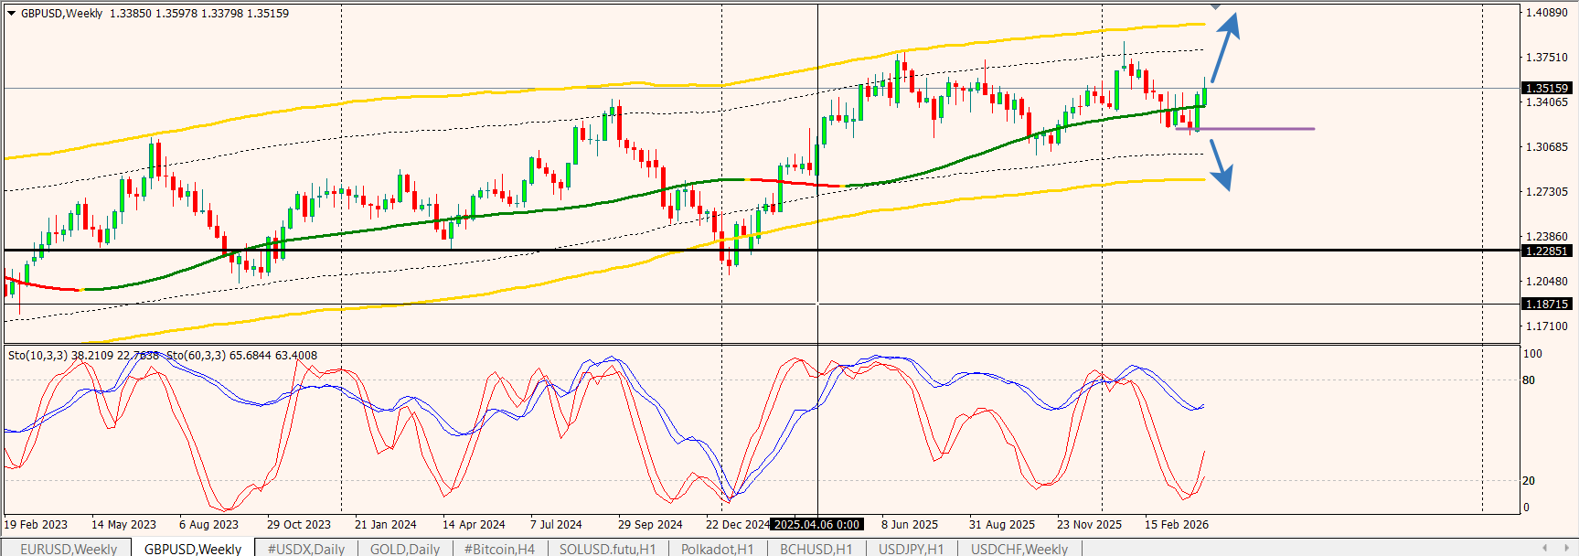Click the 1.30685 price scale value
Viewport: 1579px width, 556px height.
[x=1547, y=147]
